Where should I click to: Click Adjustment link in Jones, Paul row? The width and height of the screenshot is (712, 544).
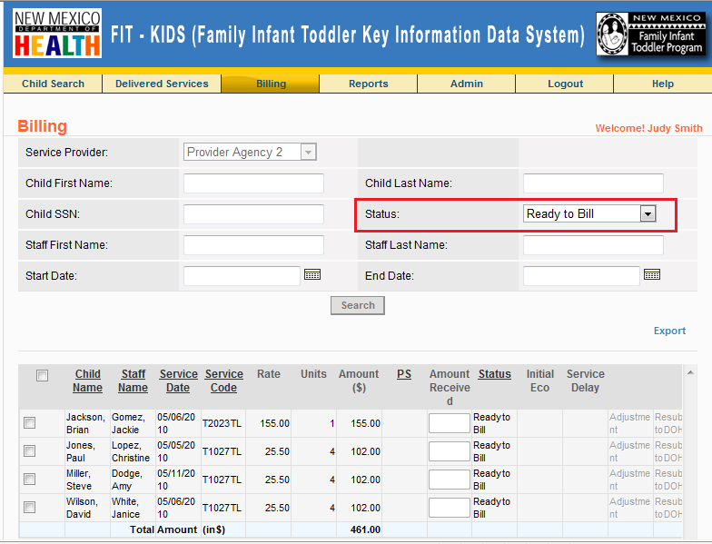coord(629,451)
